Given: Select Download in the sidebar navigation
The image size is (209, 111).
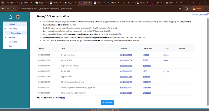Looking at the screenshot, I should pyautogui.click(x=13, y=42).
